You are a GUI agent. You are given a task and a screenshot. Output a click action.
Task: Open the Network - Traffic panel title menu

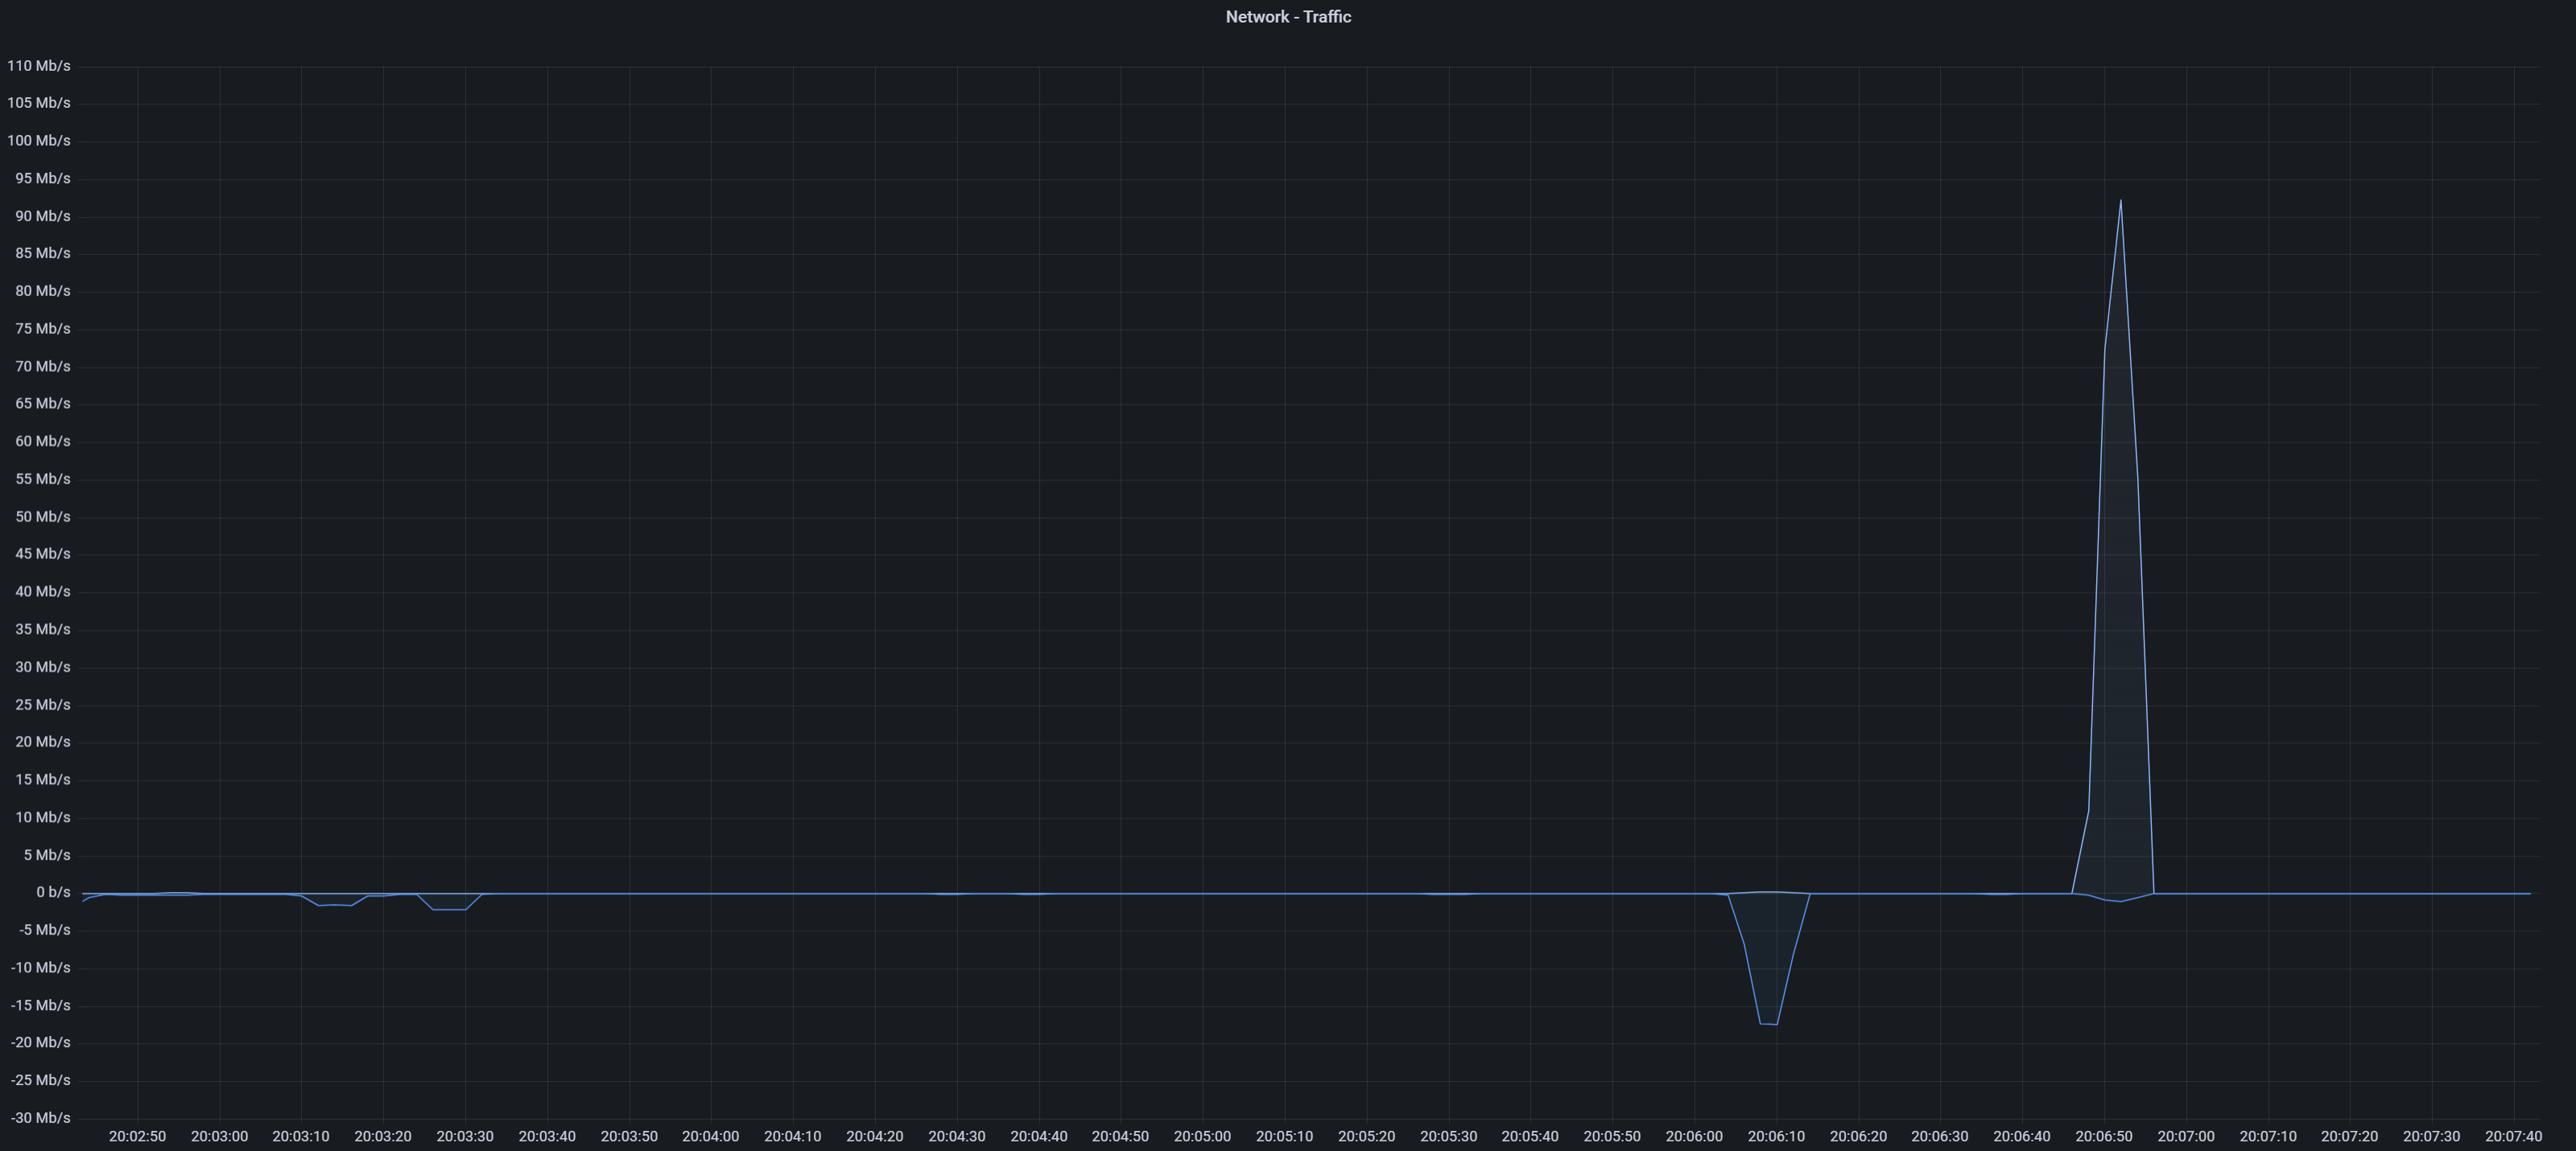tap(1288, 17)
